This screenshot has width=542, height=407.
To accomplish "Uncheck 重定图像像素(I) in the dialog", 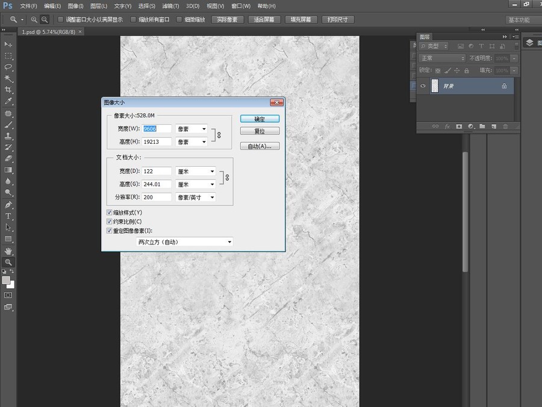I will (x=109, y=231).
